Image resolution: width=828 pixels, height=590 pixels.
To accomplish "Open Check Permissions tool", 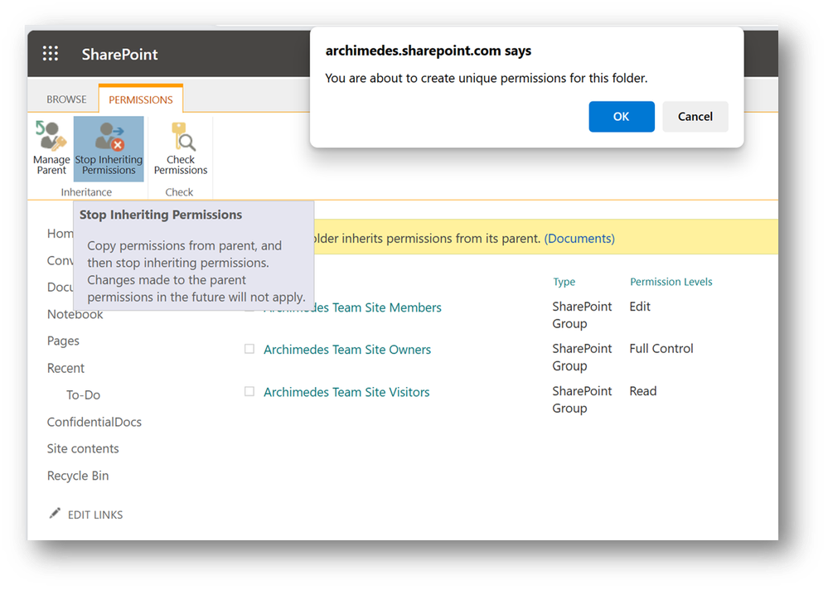I will pyautogui.click(x=181, y=148).
